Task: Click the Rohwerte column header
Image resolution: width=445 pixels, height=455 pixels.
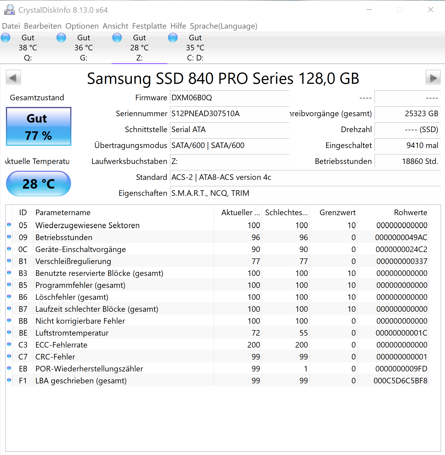Action: point(393,212)
